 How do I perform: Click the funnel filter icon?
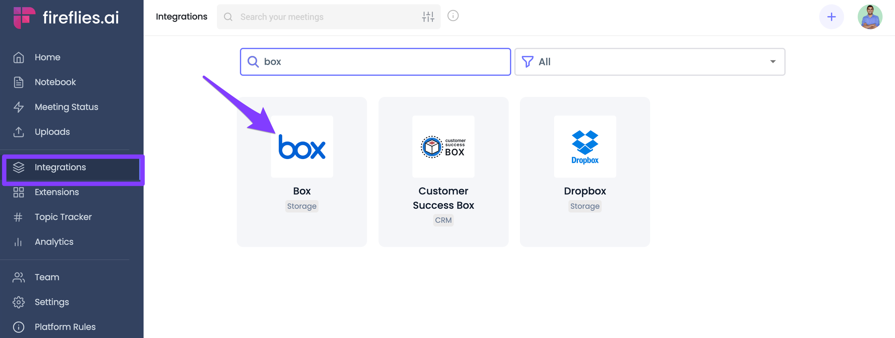pyautogui.click(x=527, y=62)
